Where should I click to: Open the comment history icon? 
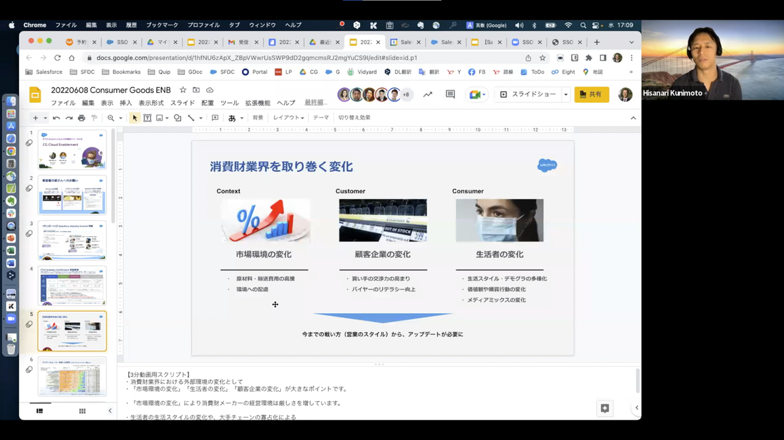tap(450, 94)
